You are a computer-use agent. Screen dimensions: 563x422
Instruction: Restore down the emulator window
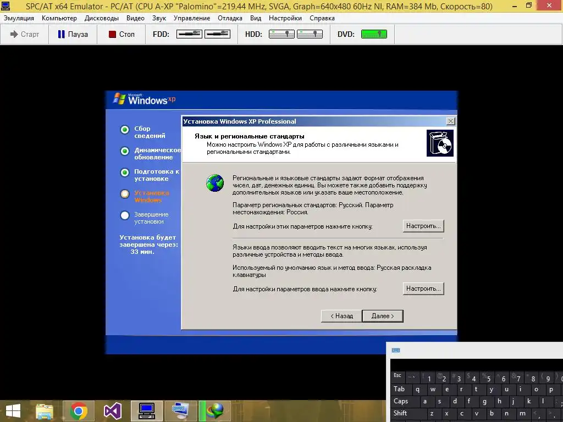tap(529, 5)
